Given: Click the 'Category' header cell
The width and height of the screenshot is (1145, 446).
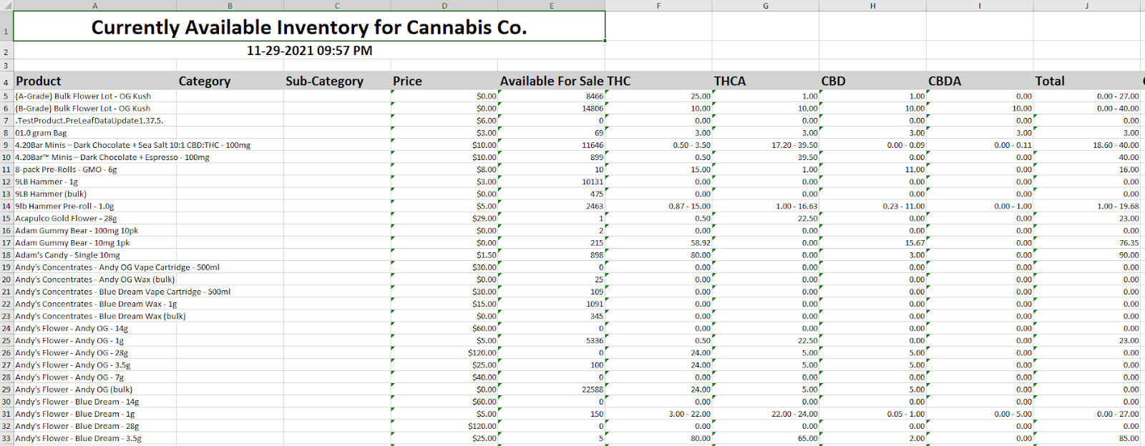Looking at the screenshot, I should pyautogui.click(x=230, y=81).
